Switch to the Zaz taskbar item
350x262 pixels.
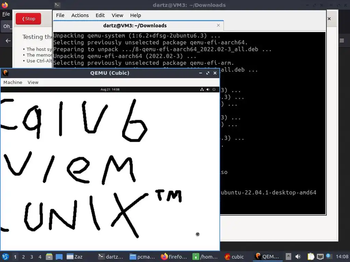coord(75,257)
